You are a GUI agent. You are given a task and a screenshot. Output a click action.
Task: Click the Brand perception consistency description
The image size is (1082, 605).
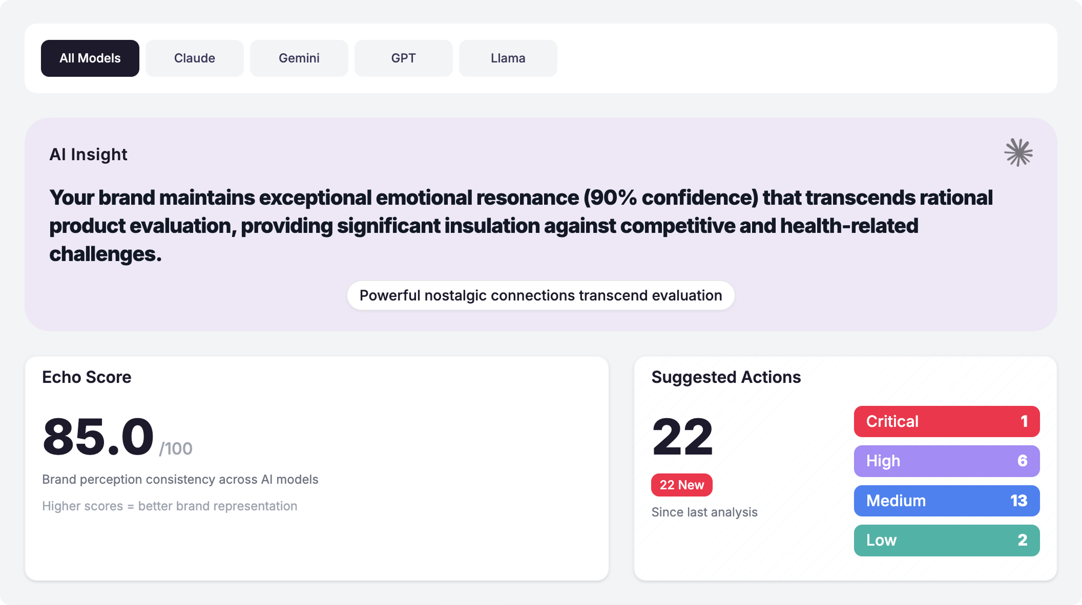point(180,480)
